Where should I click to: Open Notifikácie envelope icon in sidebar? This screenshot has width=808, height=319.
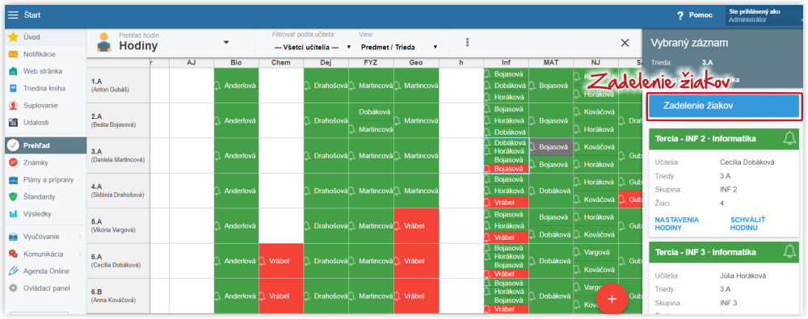click(x=14, y=54)
